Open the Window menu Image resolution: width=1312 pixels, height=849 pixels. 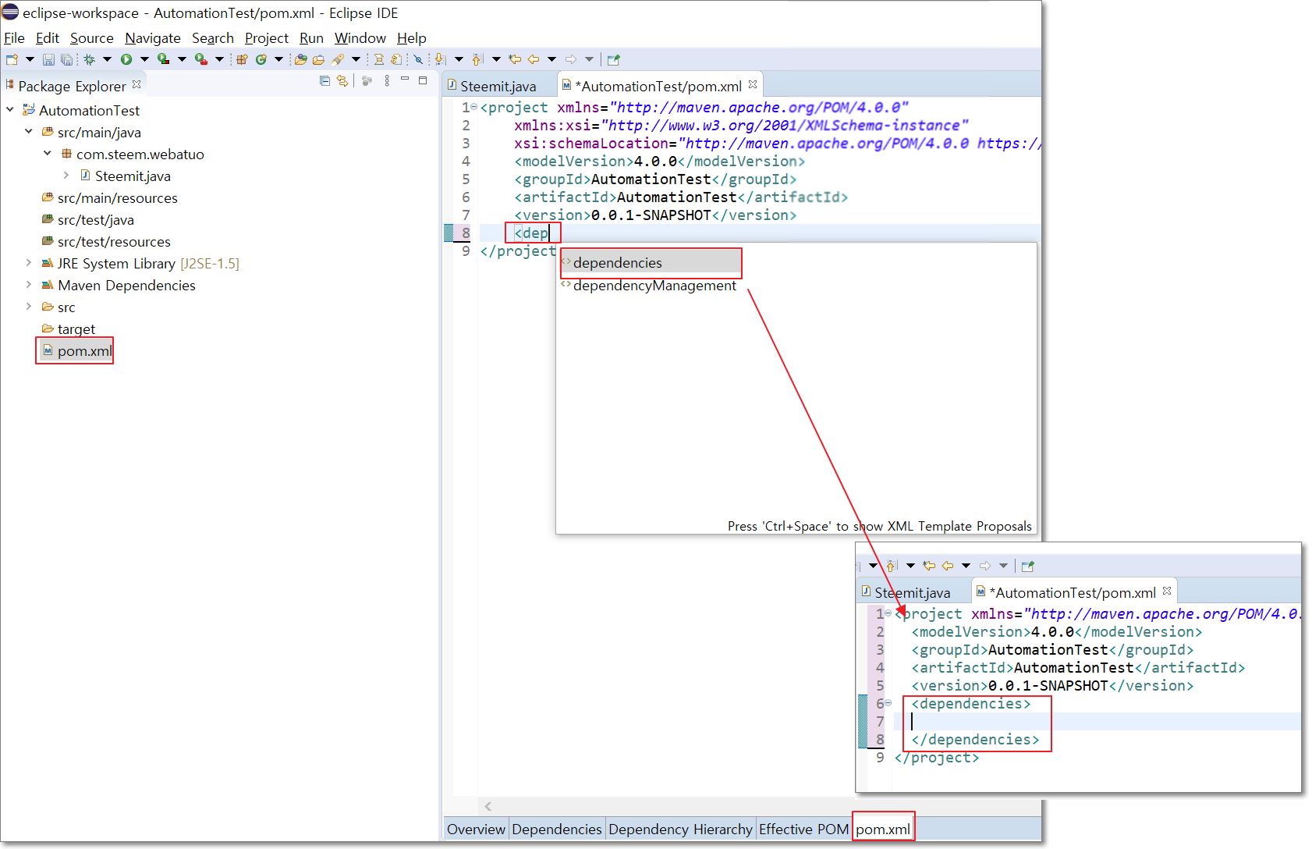[x=360, y=38]
